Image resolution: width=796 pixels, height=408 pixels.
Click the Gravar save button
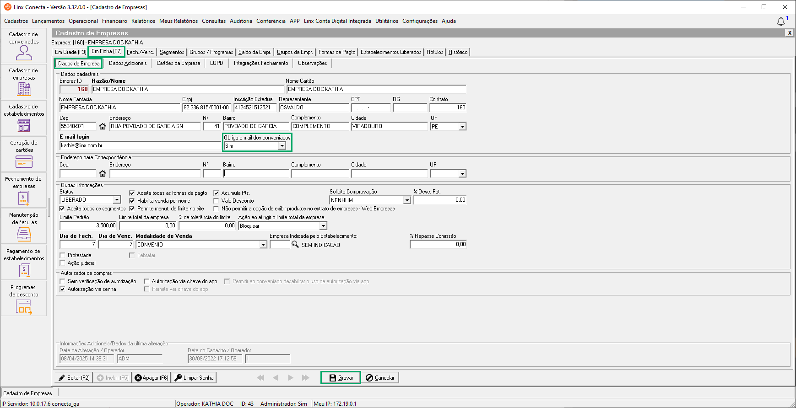click(341, 378)
